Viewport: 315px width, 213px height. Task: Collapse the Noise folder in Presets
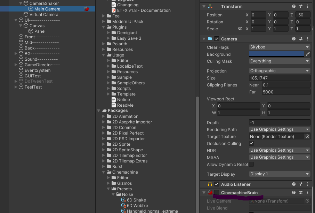[113, 194]
